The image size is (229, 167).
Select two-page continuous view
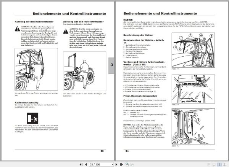[x=225, y=164]
